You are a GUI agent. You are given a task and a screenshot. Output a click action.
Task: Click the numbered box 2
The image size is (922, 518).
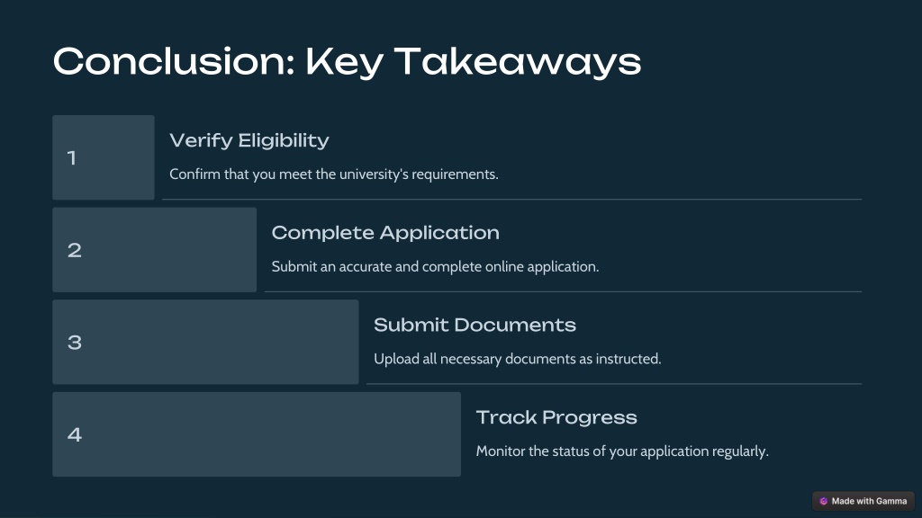point(155,250)
